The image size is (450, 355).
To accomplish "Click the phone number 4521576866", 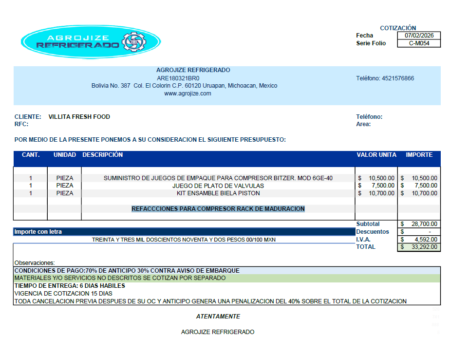I will 398,78.
